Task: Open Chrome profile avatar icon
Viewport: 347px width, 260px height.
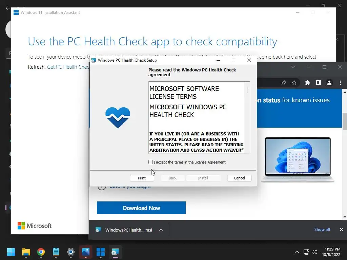Action: click(329, 83)
